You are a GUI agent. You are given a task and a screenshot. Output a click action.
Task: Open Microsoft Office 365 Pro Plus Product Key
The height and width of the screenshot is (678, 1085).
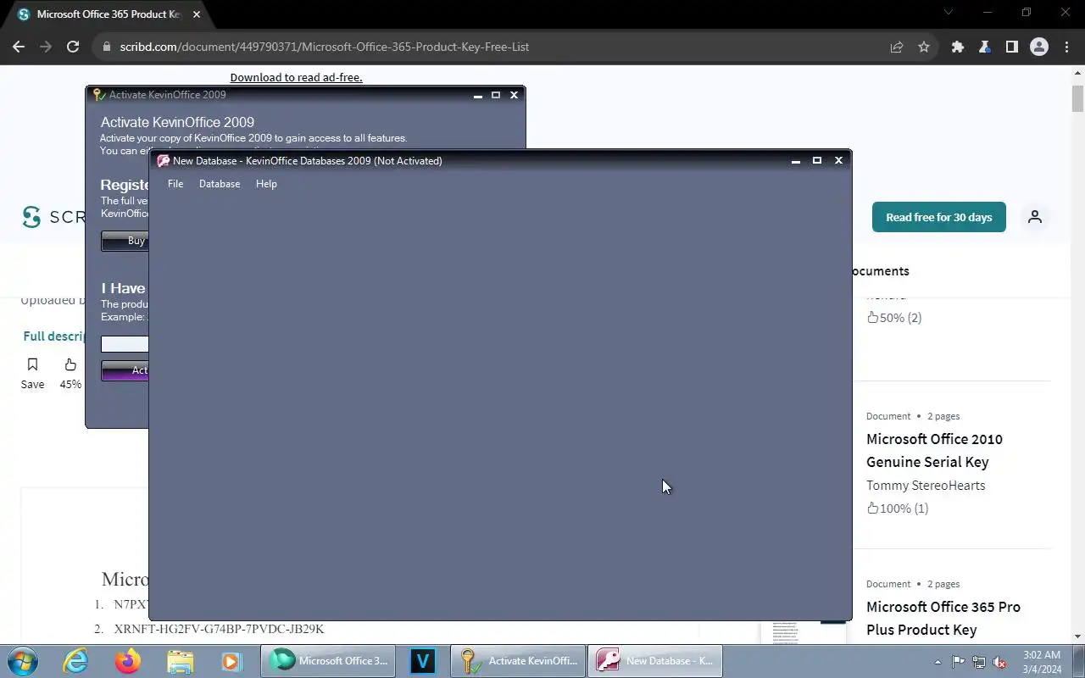[x=943, y=619]
